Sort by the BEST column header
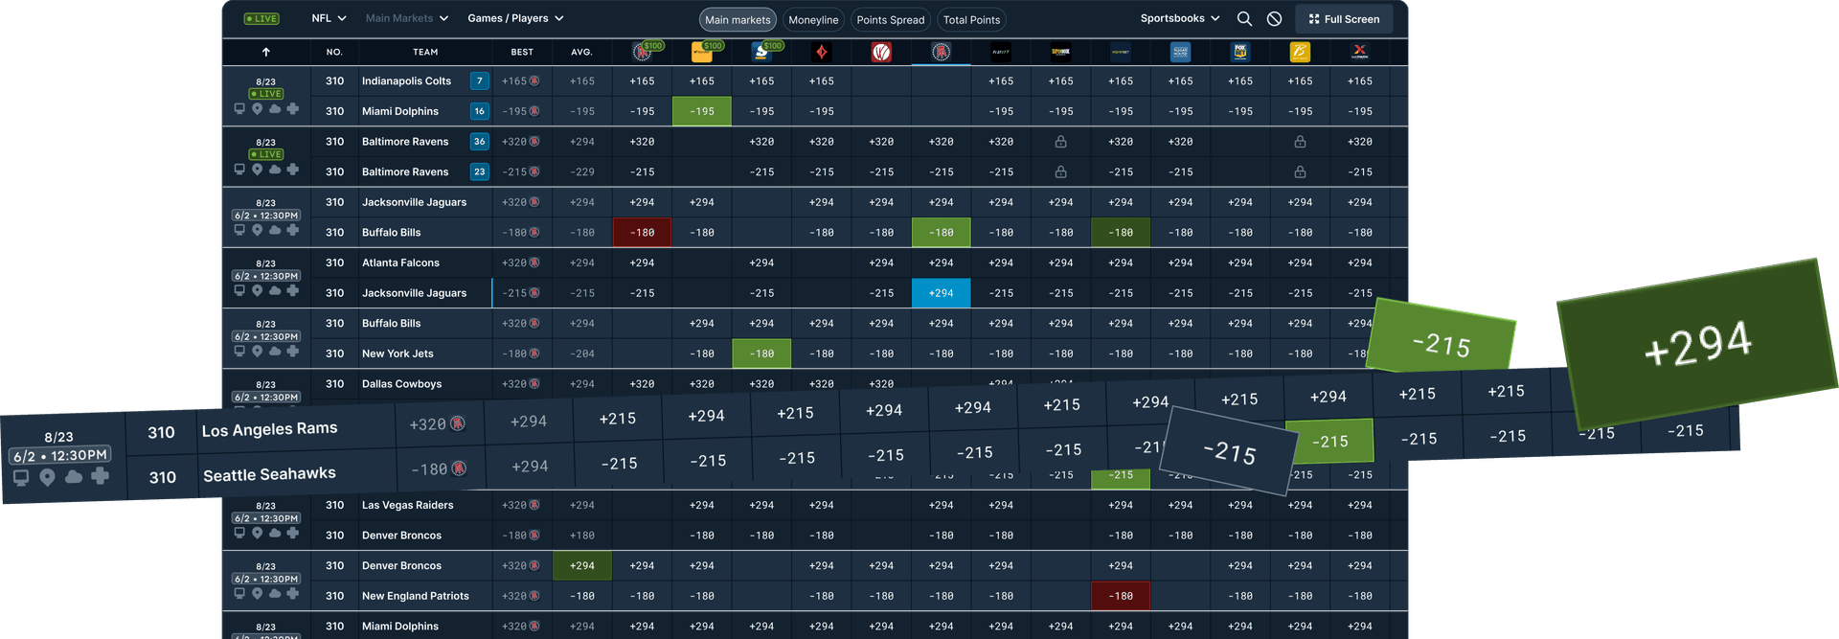 (x=522, y=52)
